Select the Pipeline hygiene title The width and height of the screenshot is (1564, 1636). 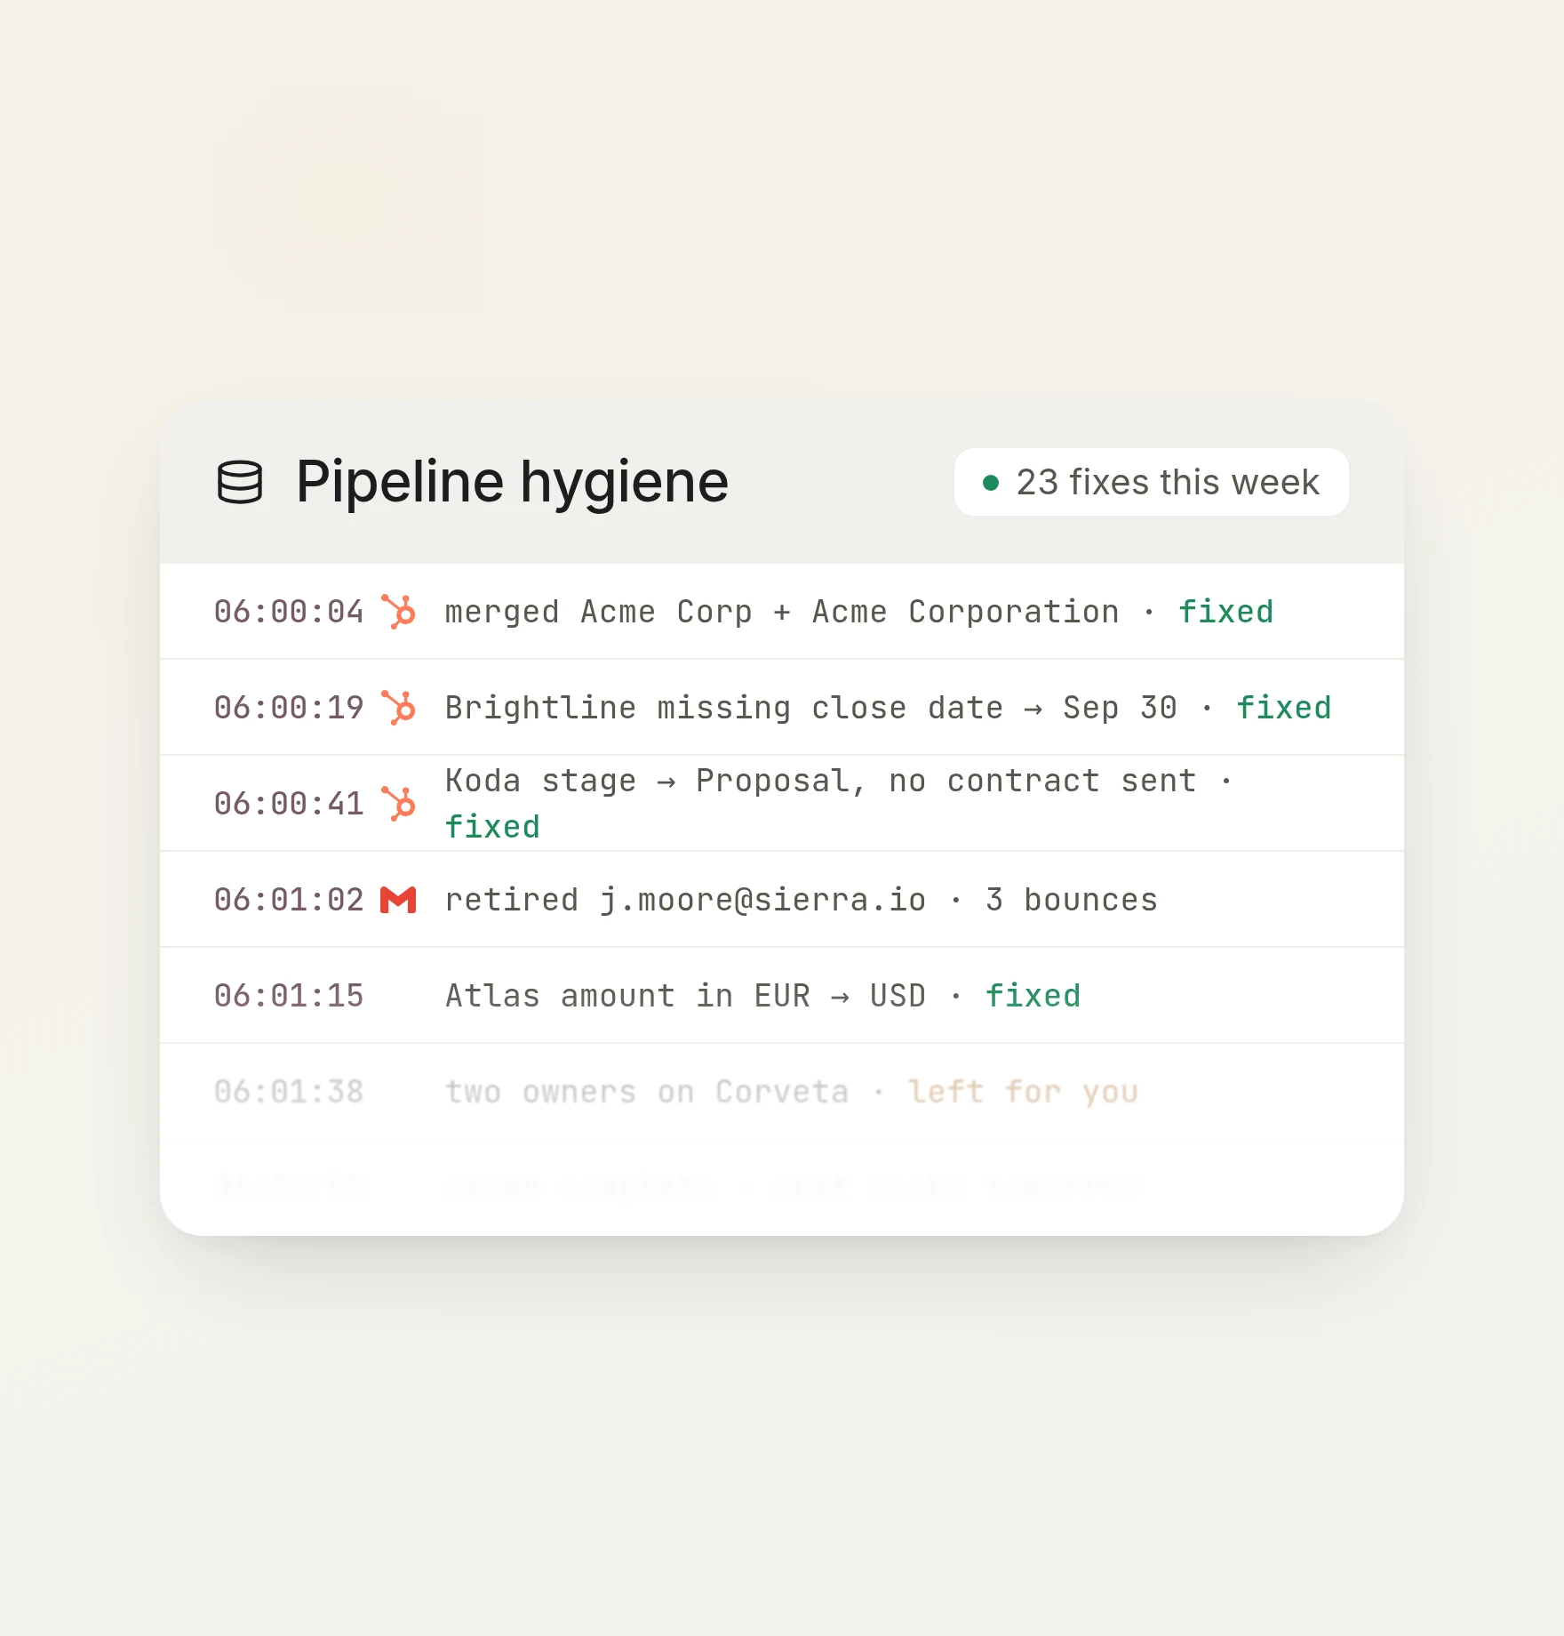point(512,482)
